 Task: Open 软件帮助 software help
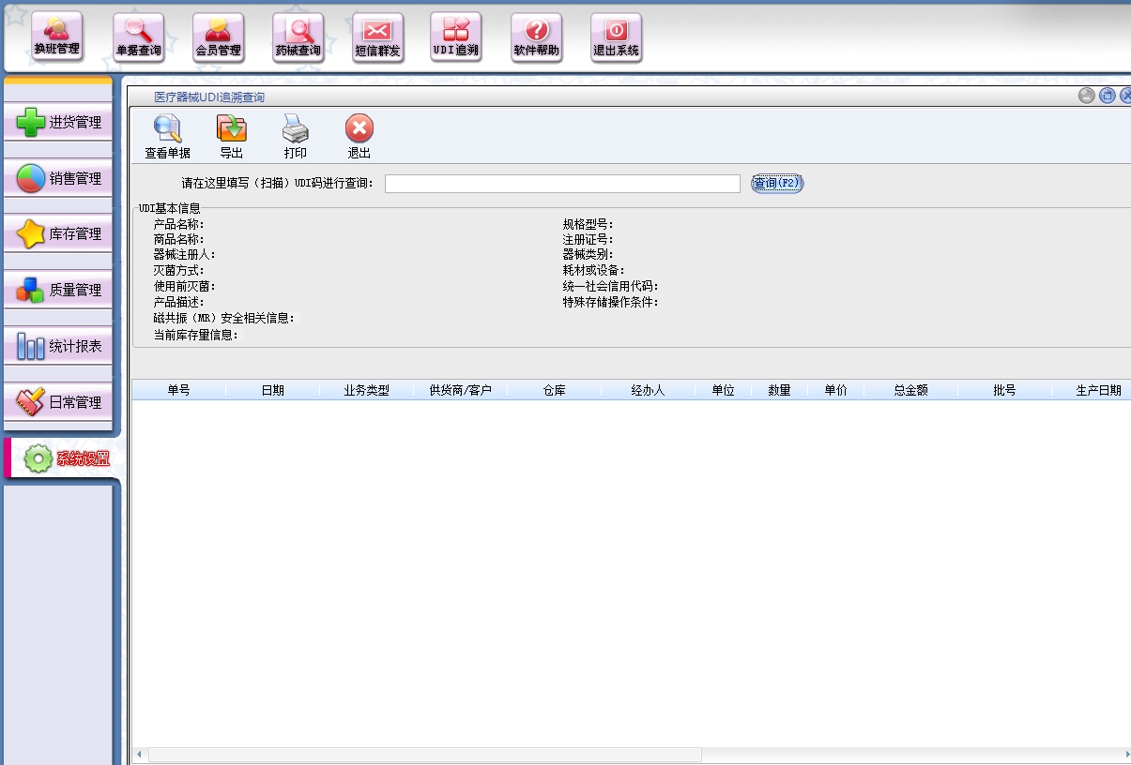(x=537, y=38)
